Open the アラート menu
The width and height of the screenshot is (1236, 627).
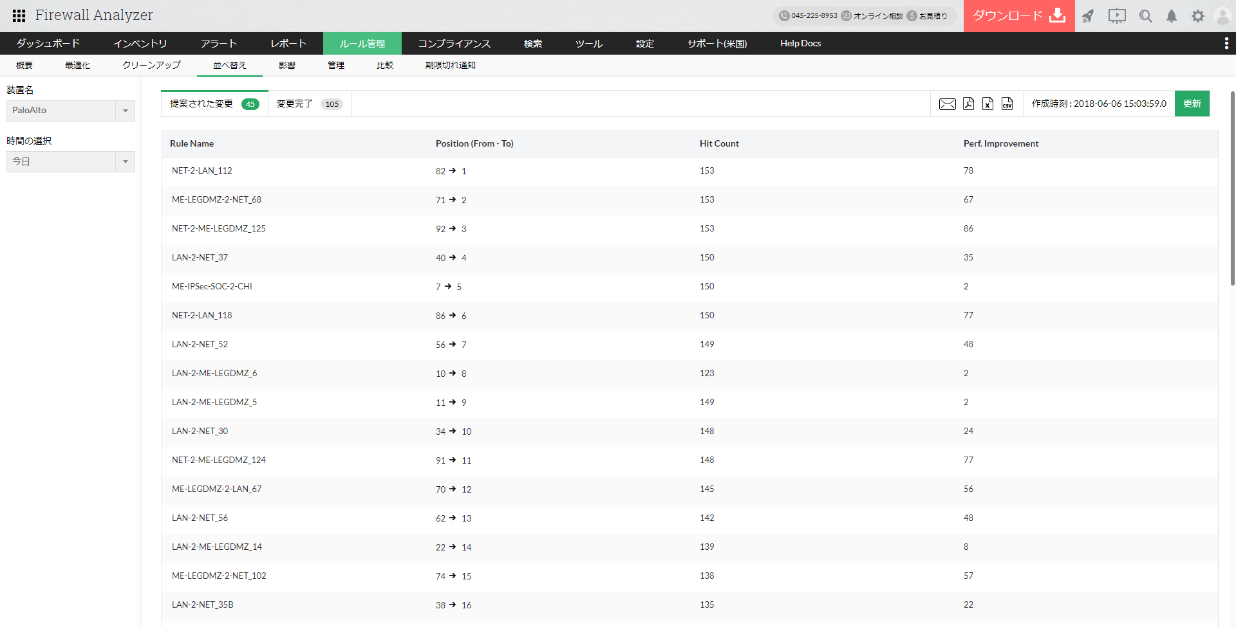pos(219,43)
